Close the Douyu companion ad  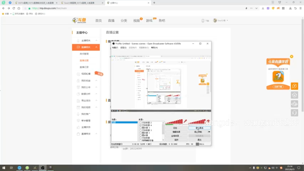click(x=291, y=57)
